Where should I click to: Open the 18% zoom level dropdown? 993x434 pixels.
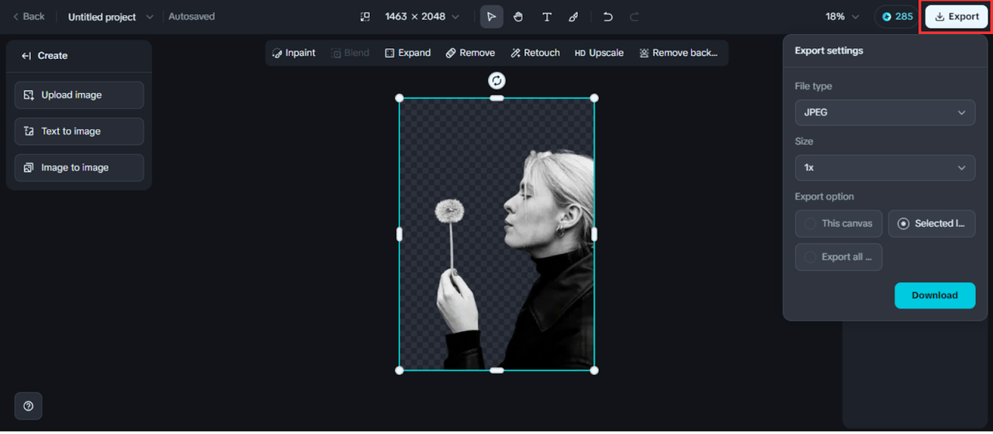tap(842, 16)
